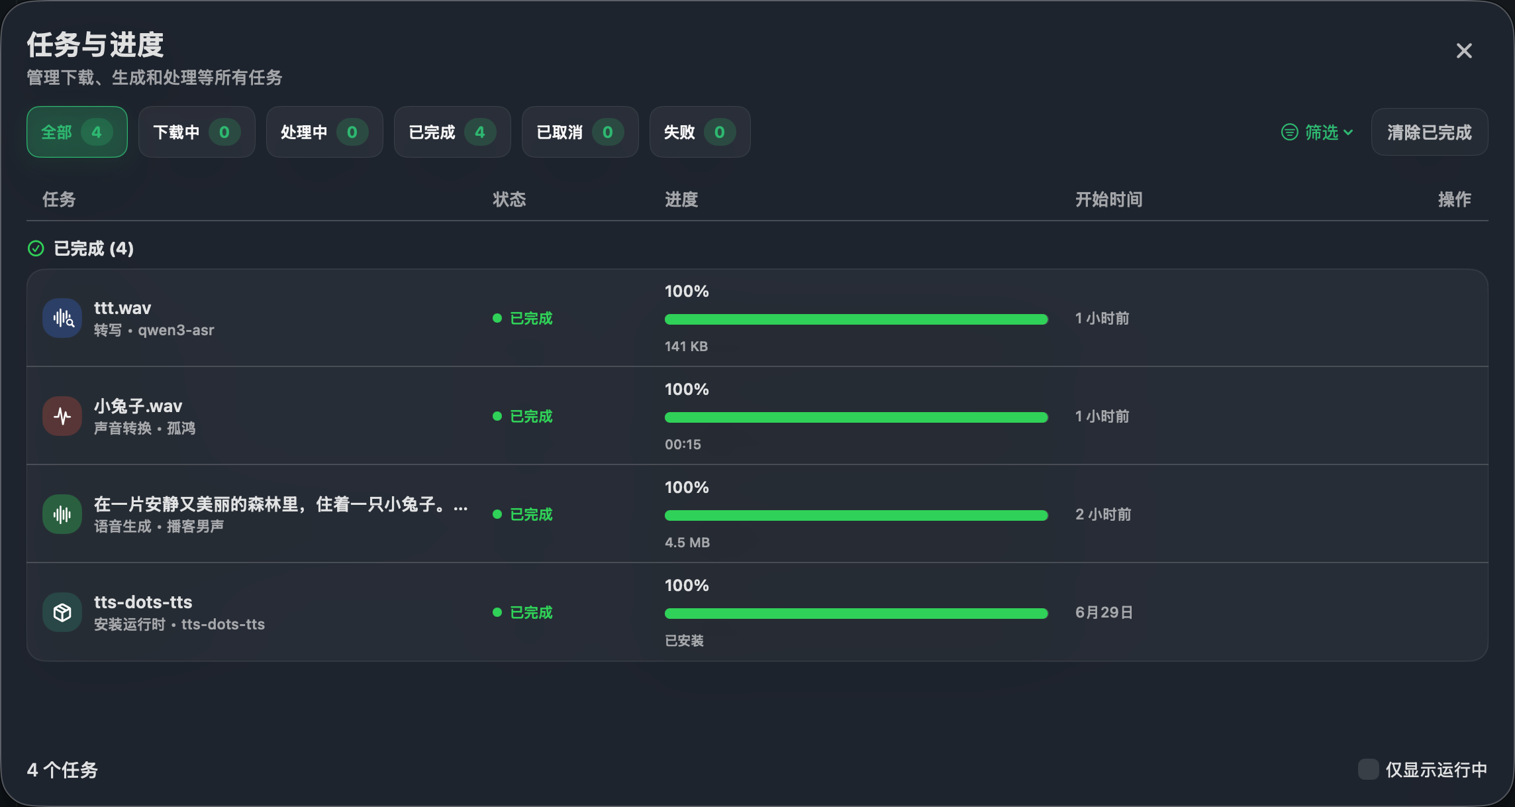
Task: Enable the 仅显示运行中 checkbox
Action: (1368, 769)
